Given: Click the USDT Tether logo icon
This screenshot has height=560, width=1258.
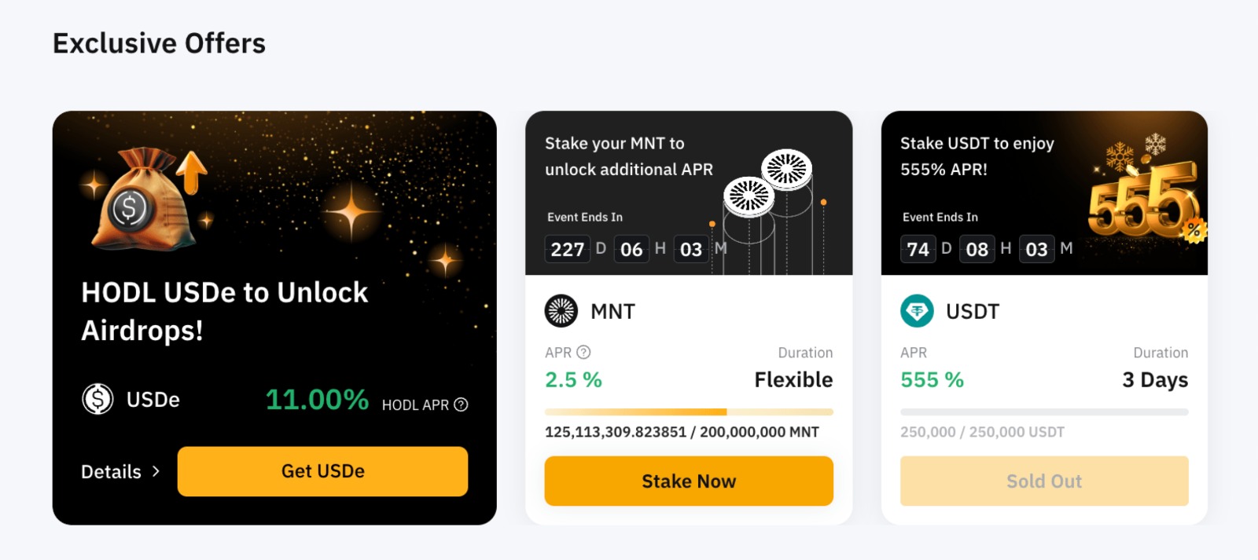Looking at the screenshot, I should (x=917, y=311).
